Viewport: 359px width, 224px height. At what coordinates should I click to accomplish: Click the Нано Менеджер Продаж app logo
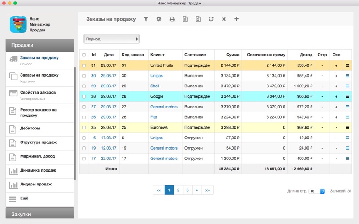point(18,25)
